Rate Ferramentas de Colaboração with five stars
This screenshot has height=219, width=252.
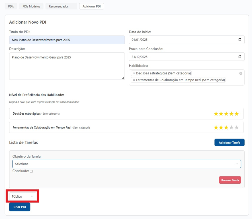click(236, 127)
